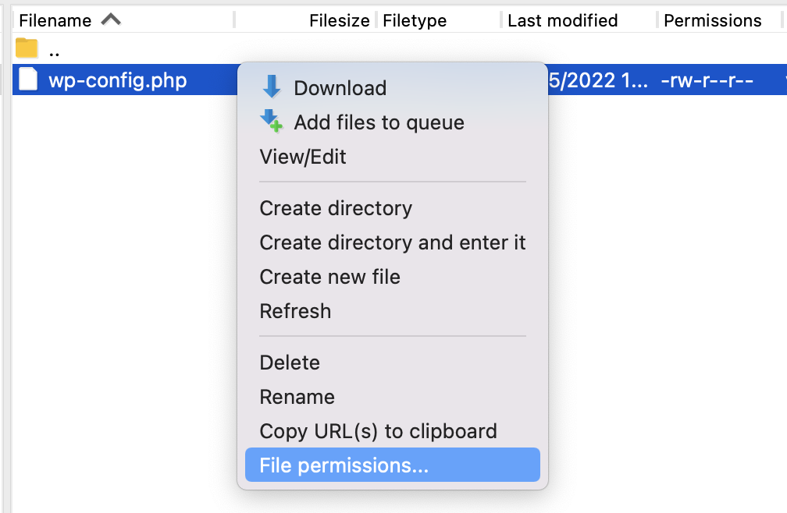Click the blue Download arrow icon
Image resolution: width=787 pixels, height=513 pixels.
pyautogui.click(x=272, y=87)
